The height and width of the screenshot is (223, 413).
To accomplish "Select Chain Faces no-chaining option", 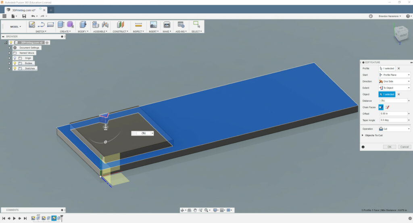I will click(x=387, y=107).
